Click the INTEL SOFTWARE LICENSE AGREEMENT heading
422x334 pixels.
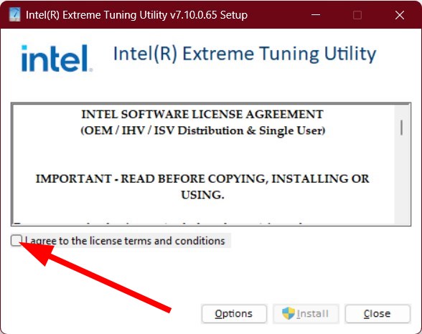pyautogui.click(x=202, y=114)
